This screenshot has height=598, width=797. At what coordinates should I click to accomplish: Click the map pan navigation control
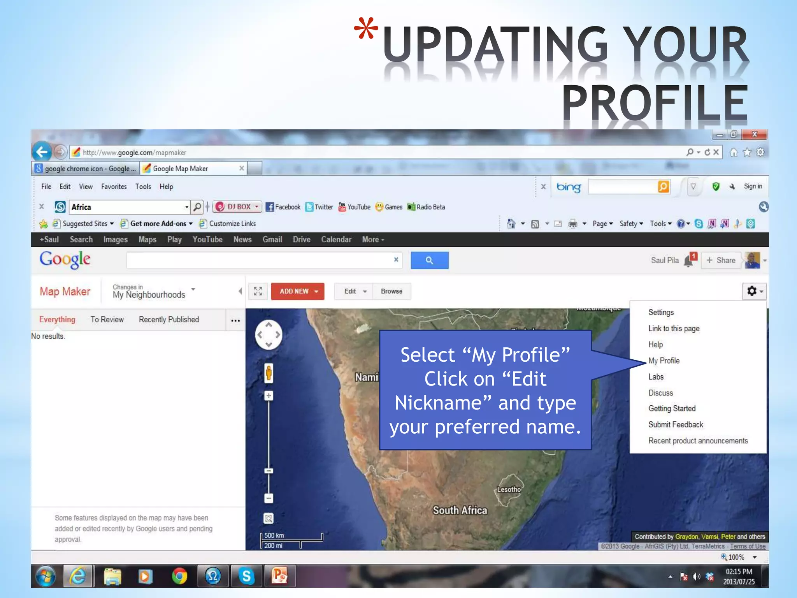(269, 335)
